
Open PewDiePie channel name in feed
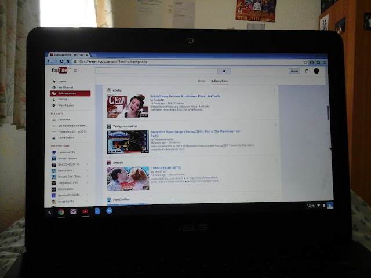(121, 200)
